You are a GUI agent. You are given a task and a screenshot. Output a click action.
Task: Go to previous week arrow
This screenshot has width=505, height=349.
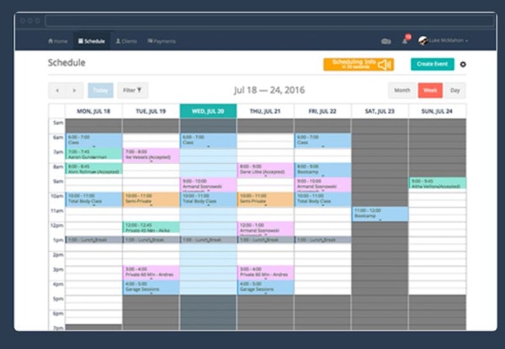[57, 90]
